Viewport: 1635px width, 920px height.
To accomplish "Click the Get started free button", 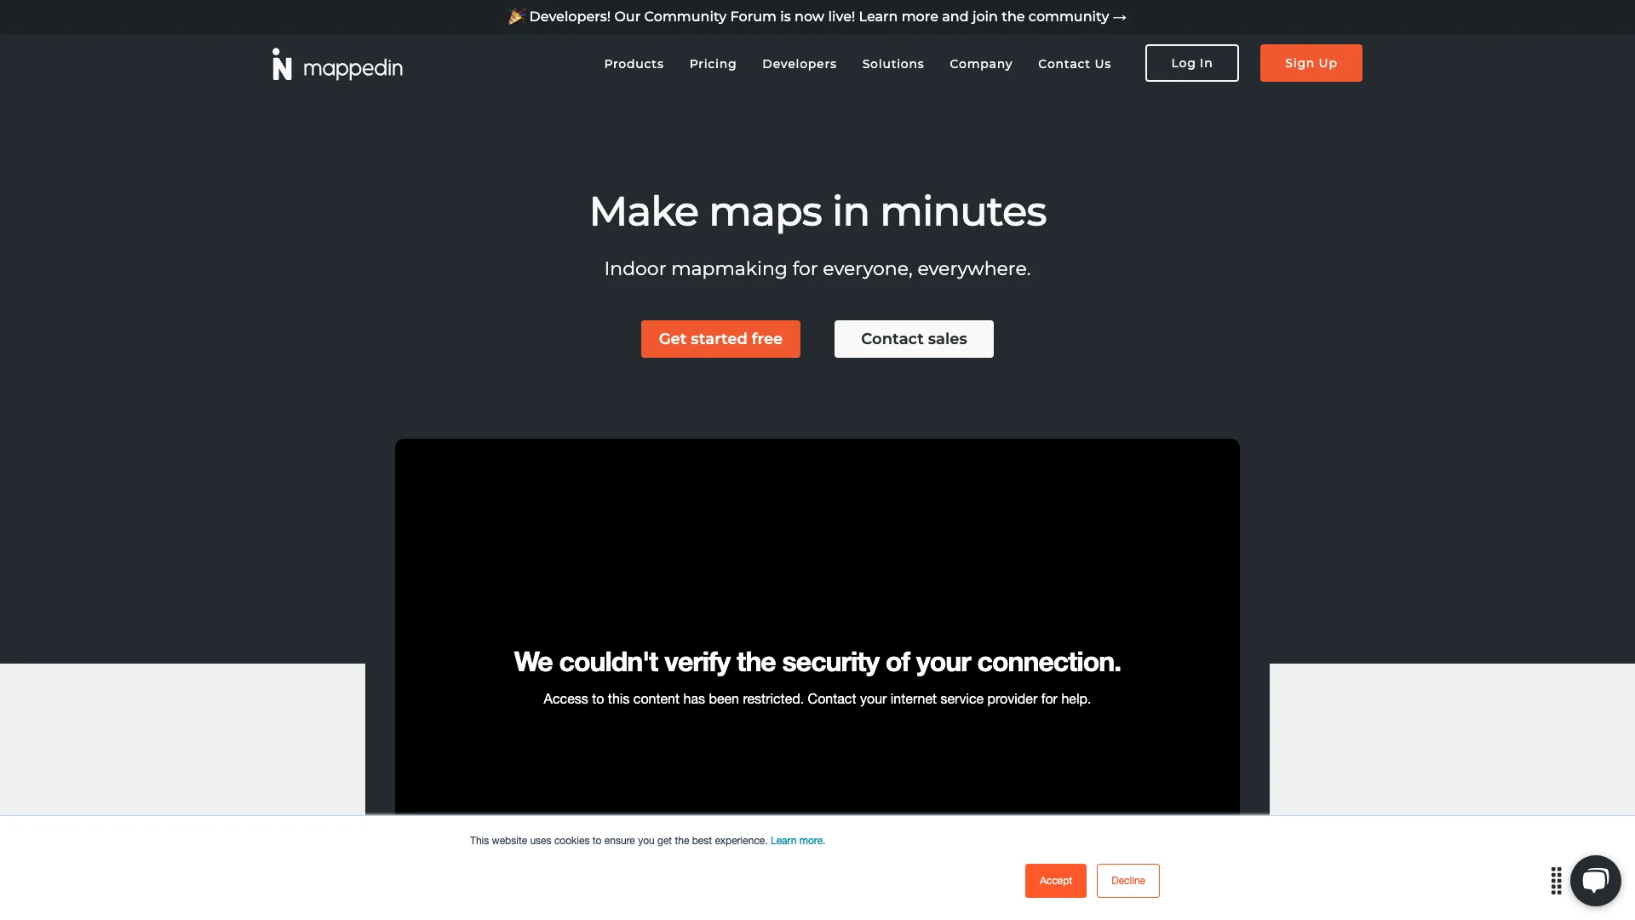I will point(720,338).
